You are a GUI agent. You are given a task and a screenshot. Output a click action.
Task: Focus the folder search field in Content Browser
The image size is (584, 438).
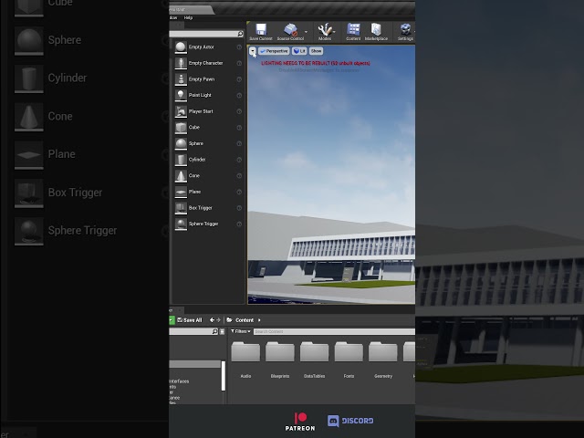[191, 331]
